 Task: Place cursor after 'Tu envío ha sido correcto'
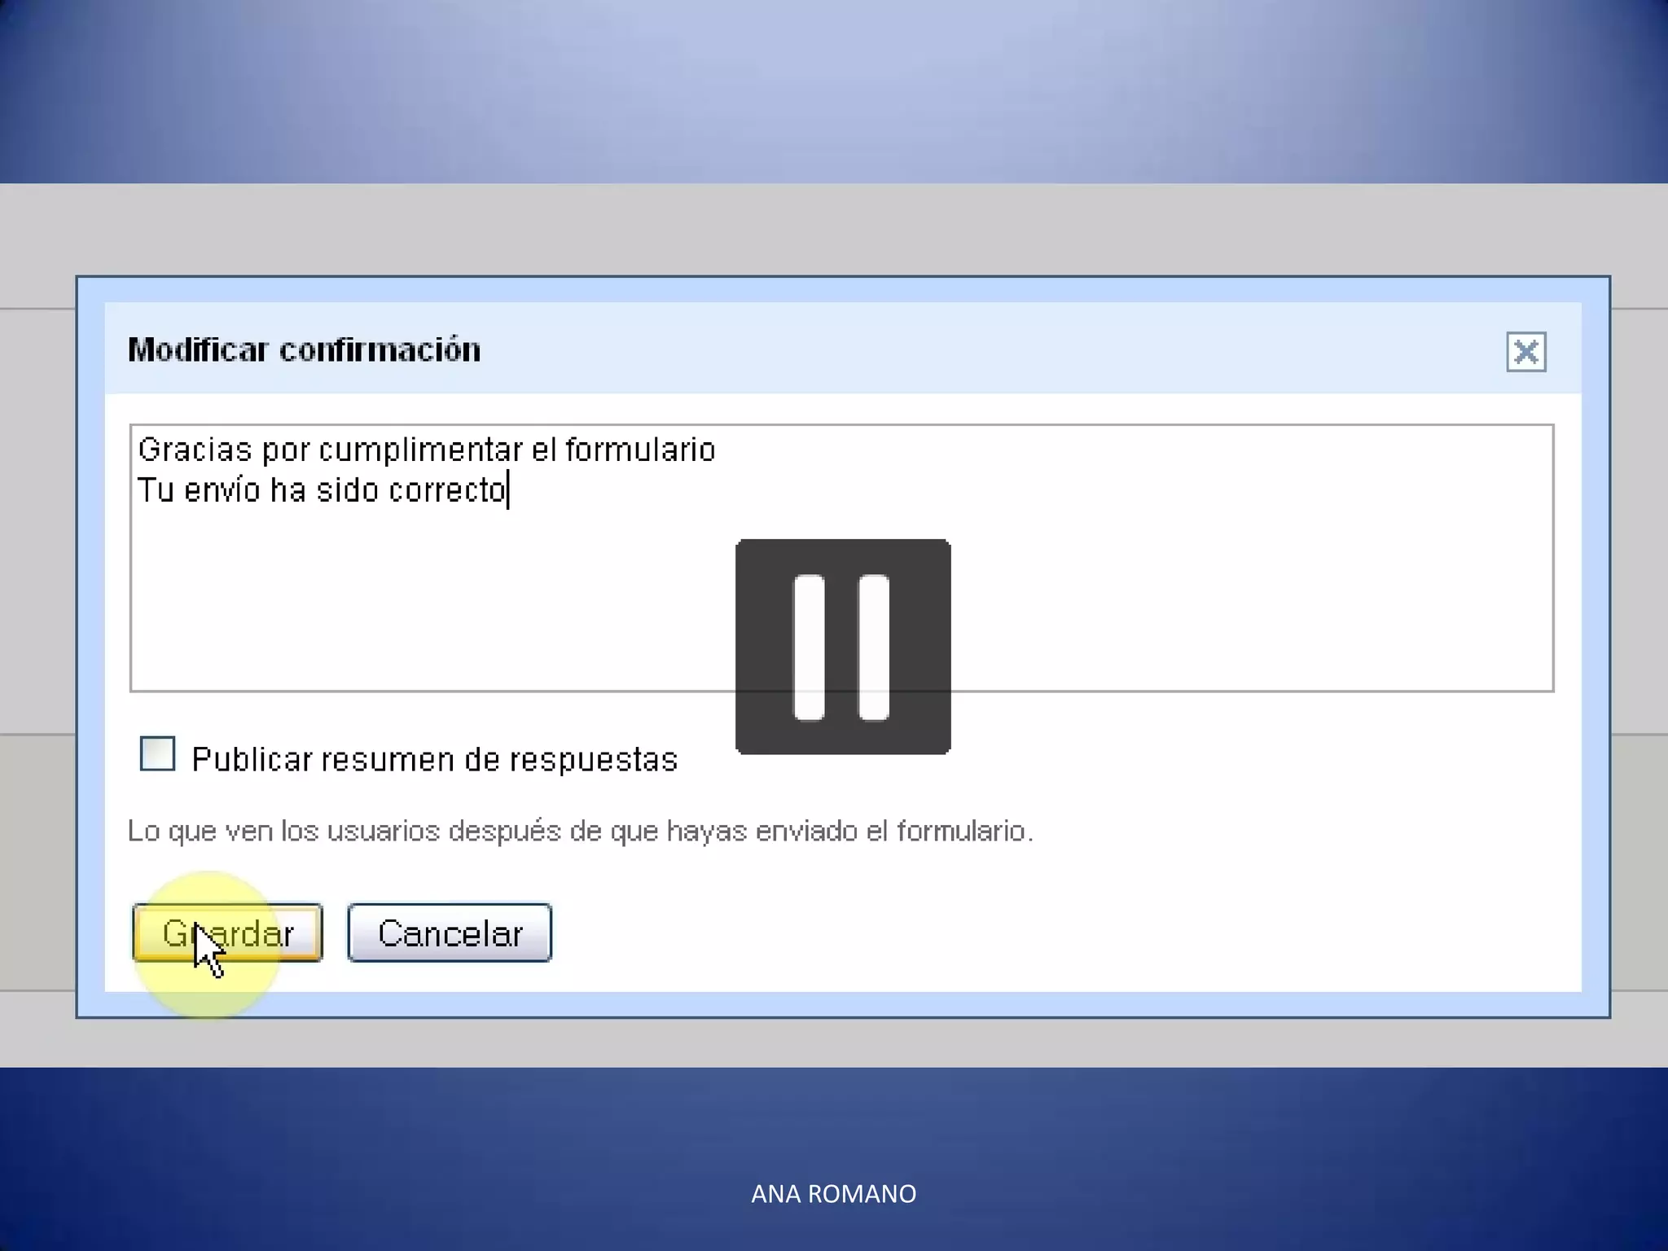click(x=508, y=490)
